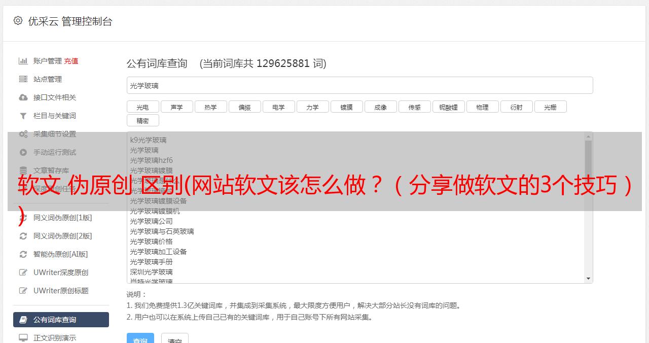Click the 栏目与关键词 filter icon
Screen dimensions: 649x343
point(23,116)
